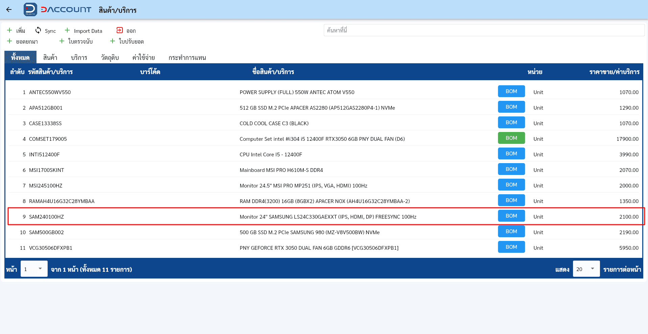This screenshot has width=648, height=334.
Task: Click BOM for INTI512400F
Action: click(511, 154)
